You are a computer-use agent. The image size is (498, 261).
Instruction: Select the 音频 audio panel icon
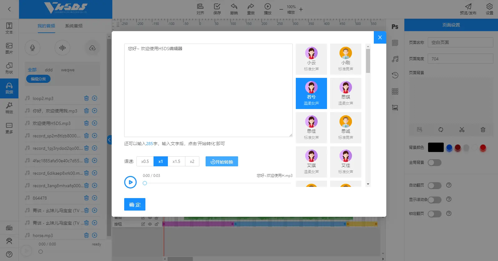(9, 88)
